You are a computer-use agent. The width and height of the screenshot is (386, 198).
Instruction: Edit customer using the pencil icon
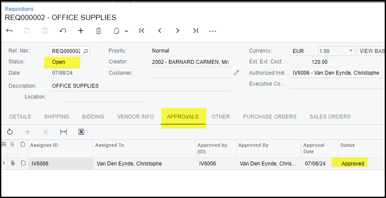236,73
